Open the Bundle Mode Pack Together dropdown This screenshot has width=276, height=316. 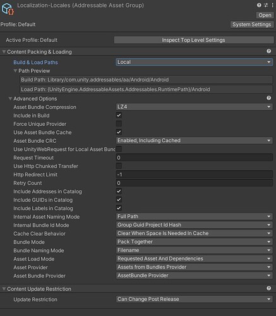[194, 241]
